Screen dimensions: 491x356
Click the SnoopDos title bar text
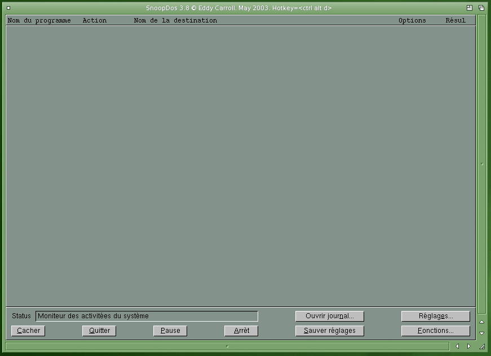click(239, 8)
